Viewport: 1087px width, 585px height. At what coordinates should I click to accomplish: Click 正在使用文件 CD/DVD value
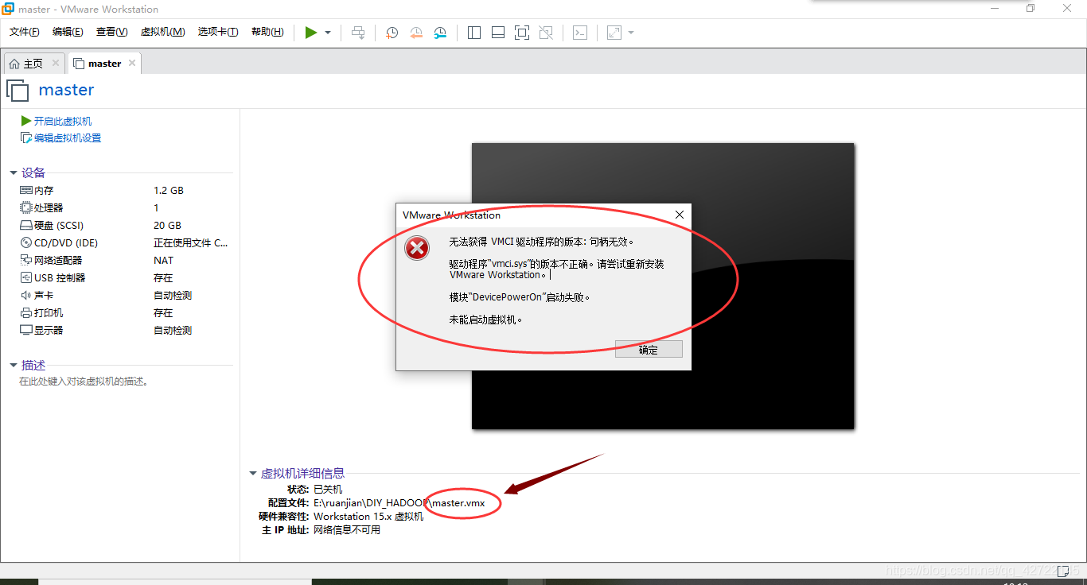pos(190,243)
